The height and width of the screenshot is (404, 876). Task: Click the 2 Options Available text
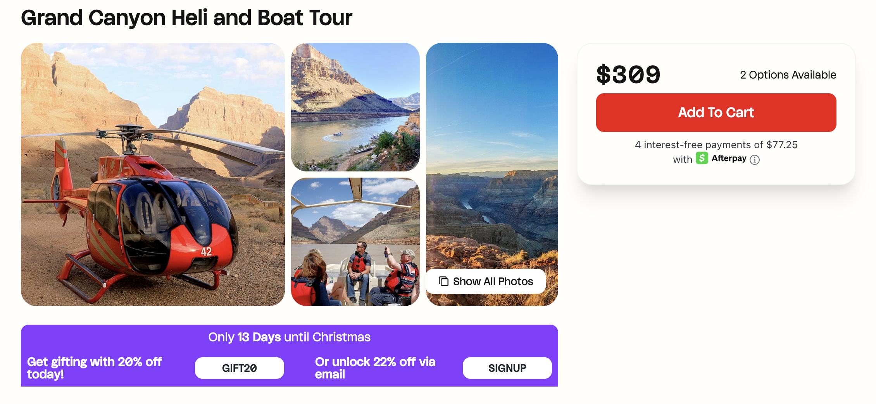(788, 75)
